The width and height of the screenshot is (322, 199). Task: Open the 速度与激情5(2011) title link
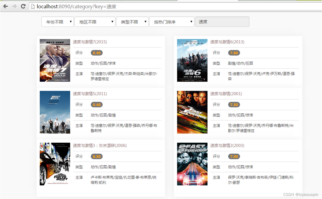[x=90, y=94]
